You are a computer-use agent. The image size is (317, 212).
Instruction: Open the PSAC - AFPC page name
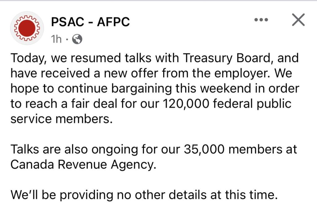90,22
